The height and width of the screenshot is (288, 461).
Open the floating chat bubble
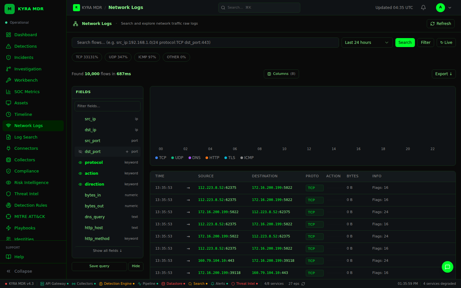pos(447,267)
